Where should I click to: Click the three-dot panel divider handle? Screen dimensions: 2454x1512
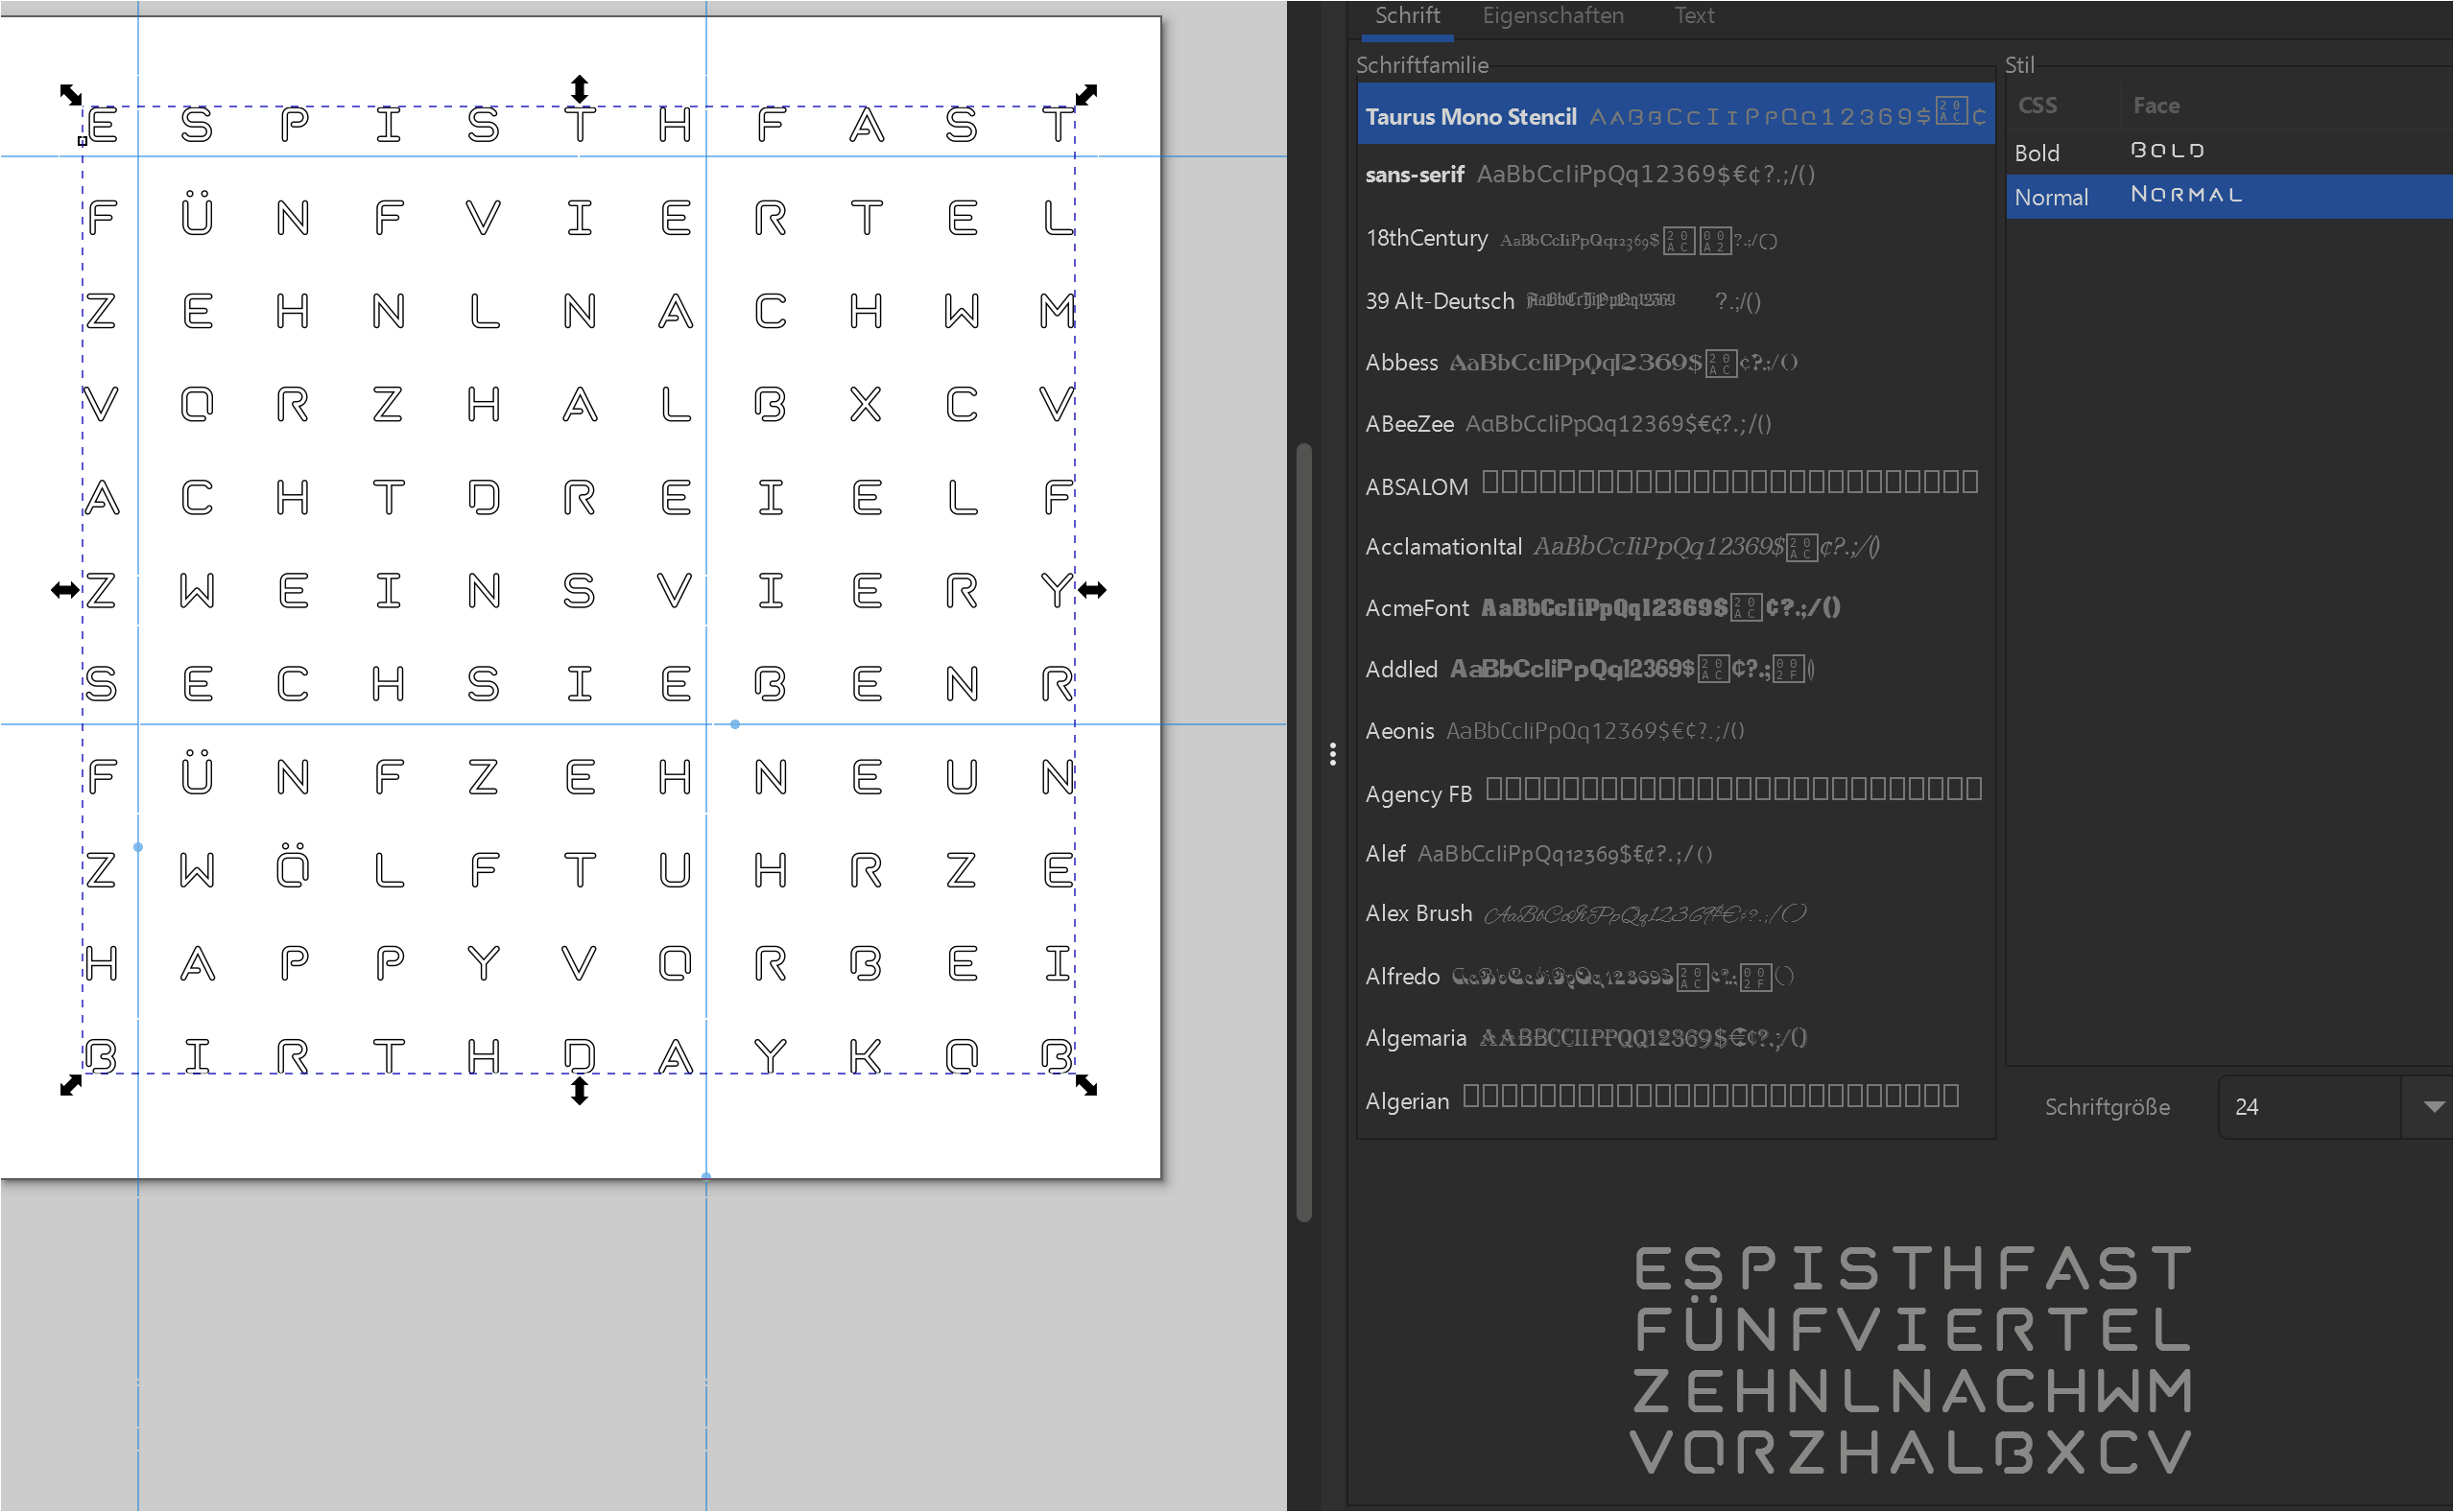(1332, 754)
